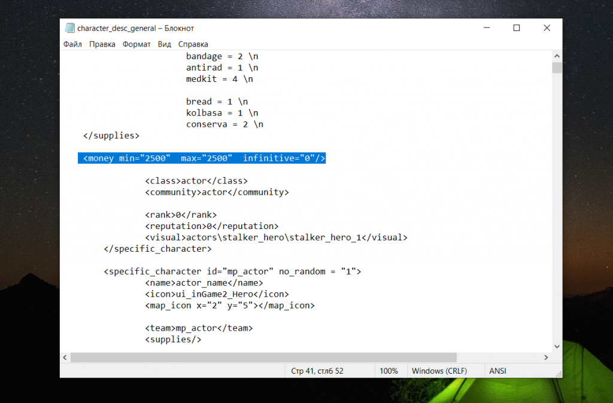Screen dimensions: 613x403
Task: Click the line 'antirad = 1 \n'
Action: pyautogui.click(x=222, y=68)
